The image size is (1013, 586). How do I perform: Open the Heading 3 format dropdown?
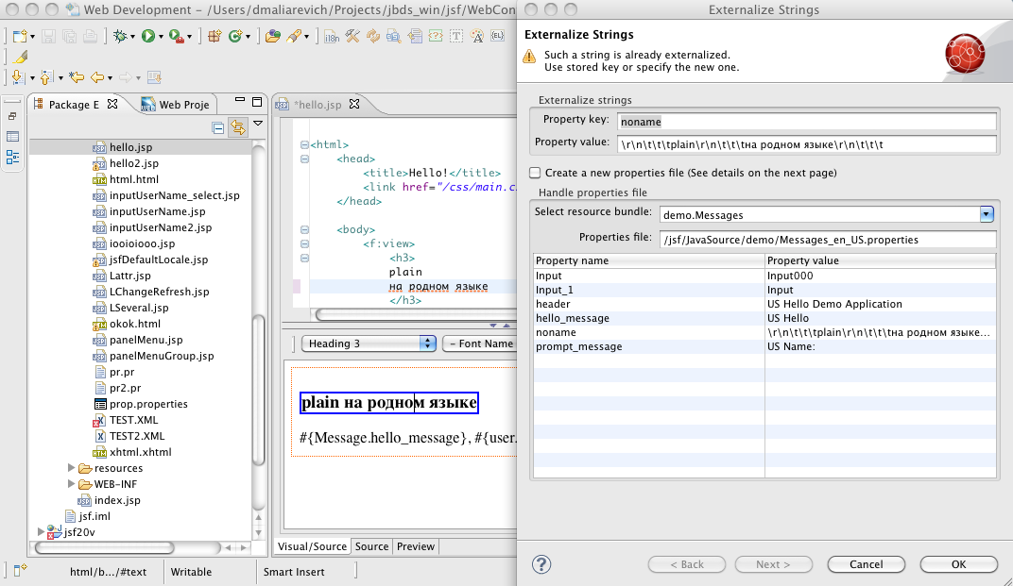click(368, 343)
